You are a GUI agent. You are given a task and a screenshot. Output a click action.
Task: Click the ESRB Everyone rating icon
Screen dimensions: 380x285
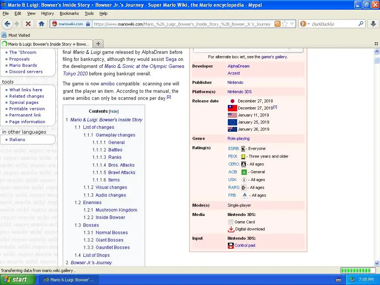pyautogui.click(x=243, y=148)
